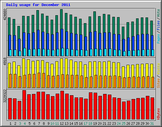Click the green day label 4
The width and height of the screenshot is (162, 127).
[25, 124]
